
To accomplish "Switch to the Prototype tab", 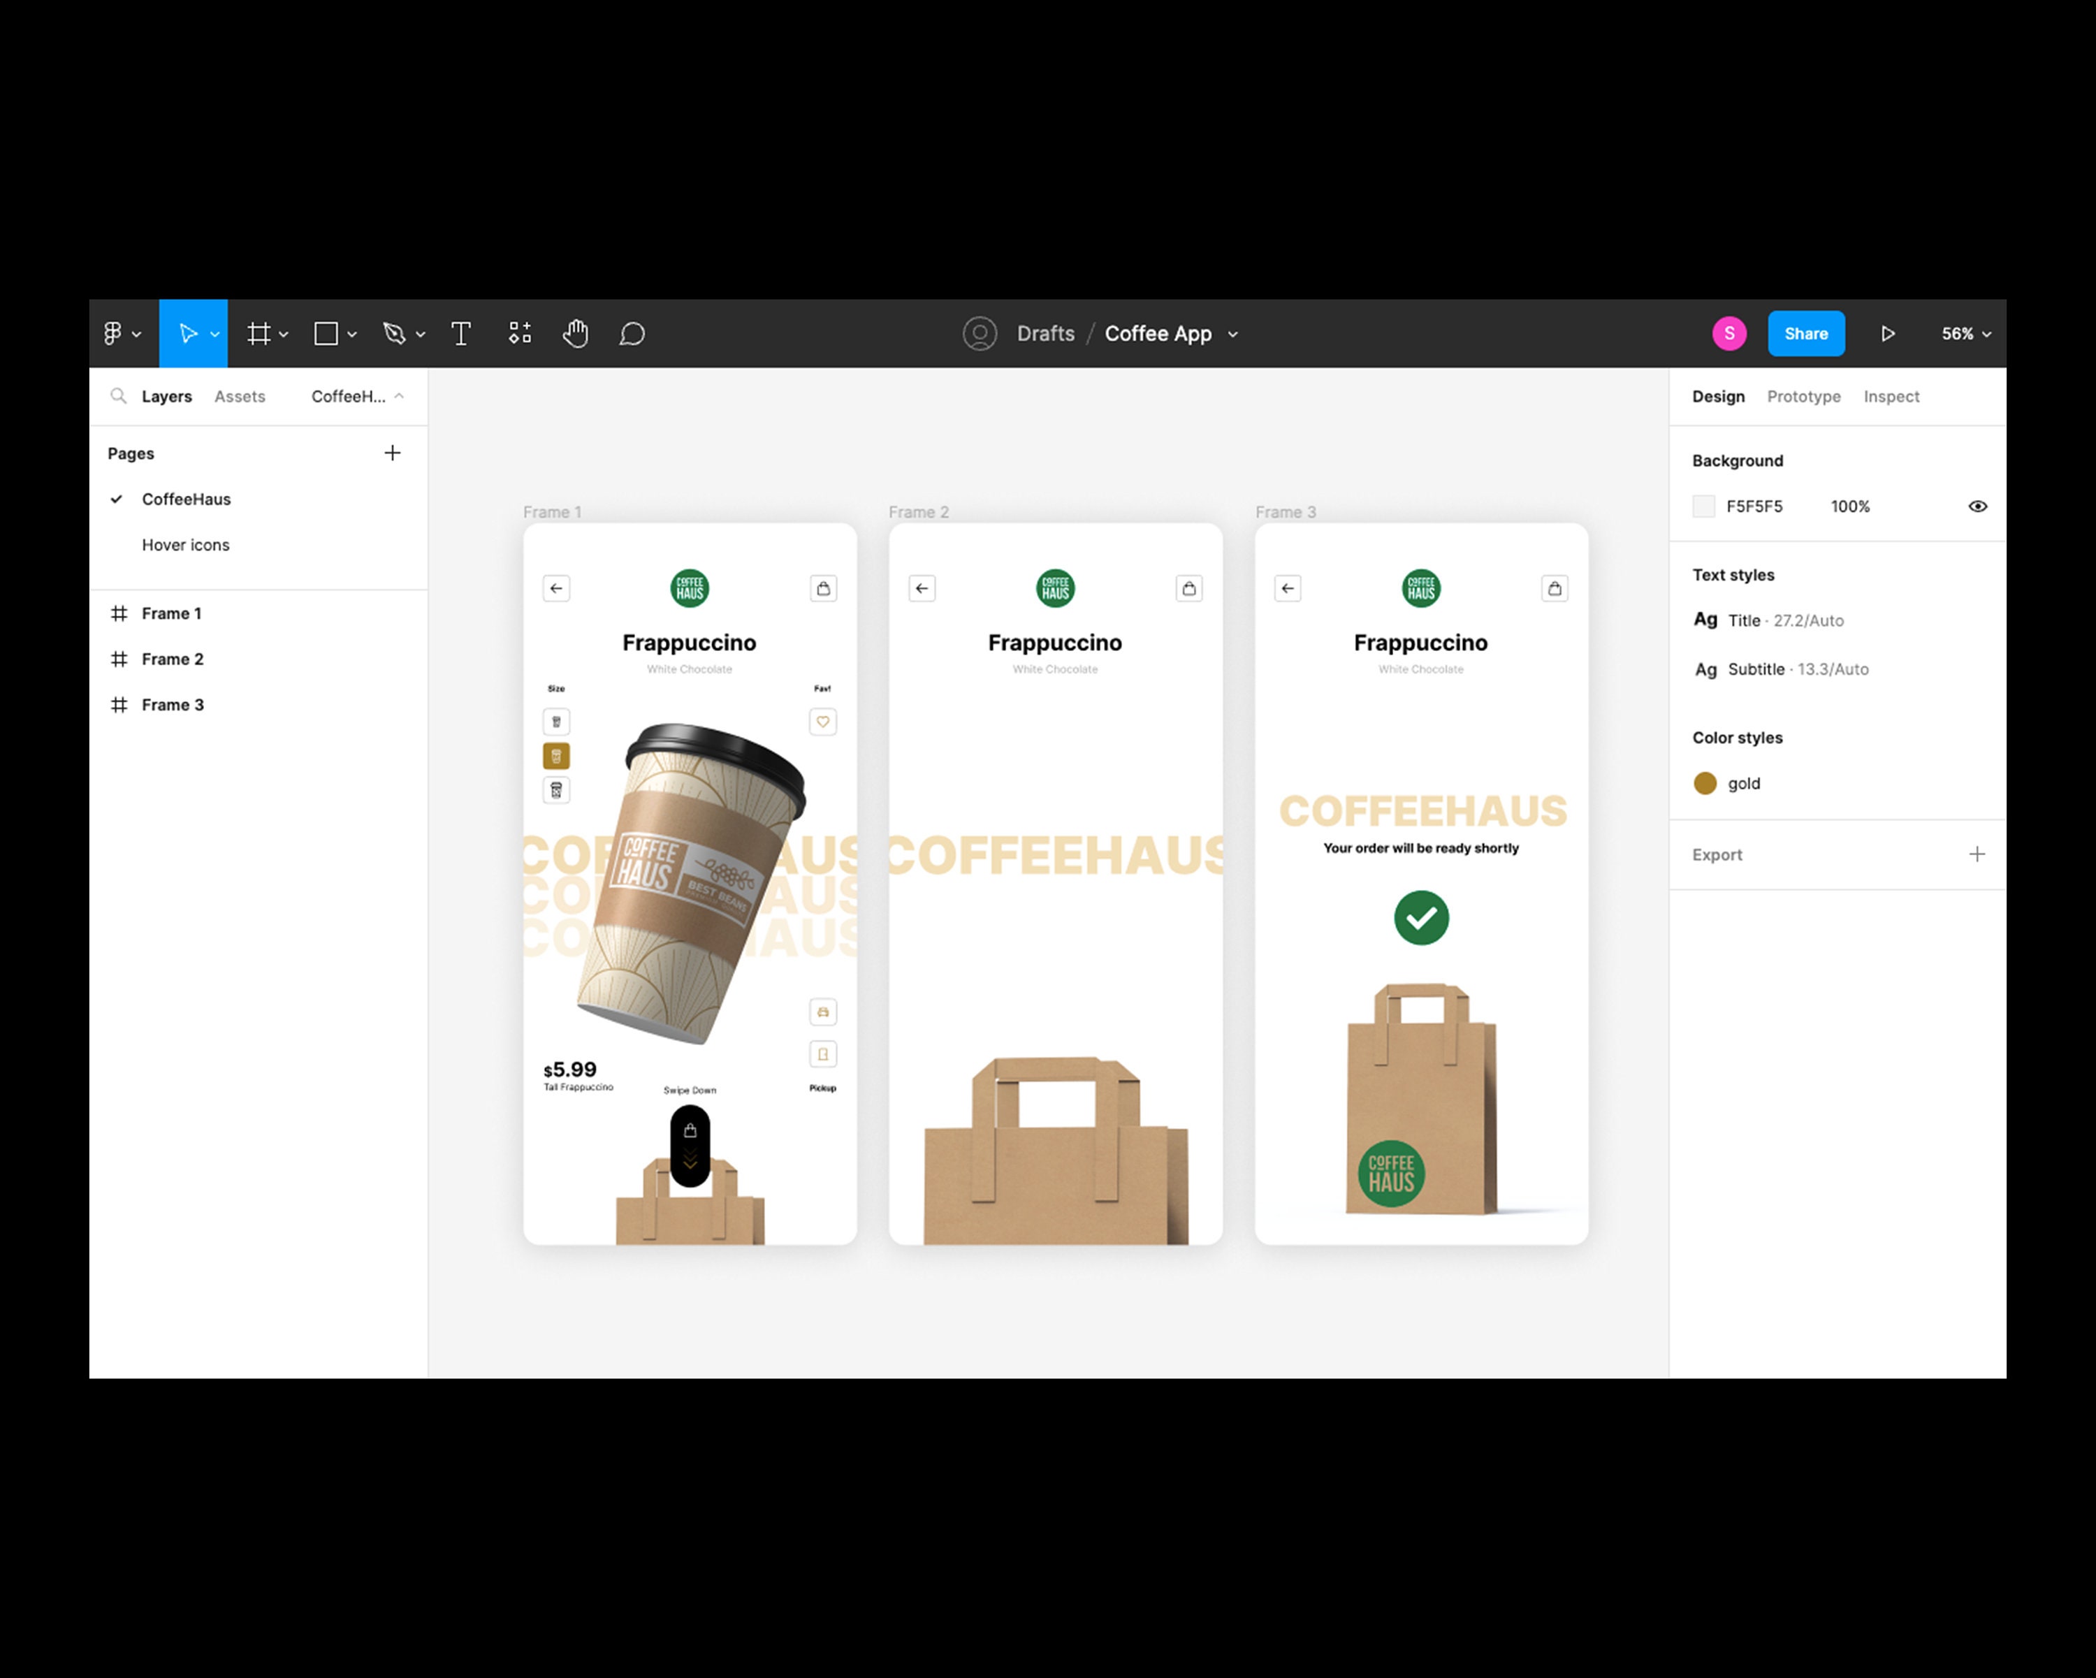I will pyautogui.click(x=1803, y=395).
